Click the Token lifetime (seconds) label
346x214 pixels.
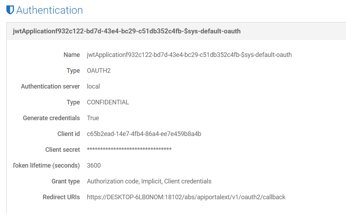pyautogui.click(x=46, y=166)
